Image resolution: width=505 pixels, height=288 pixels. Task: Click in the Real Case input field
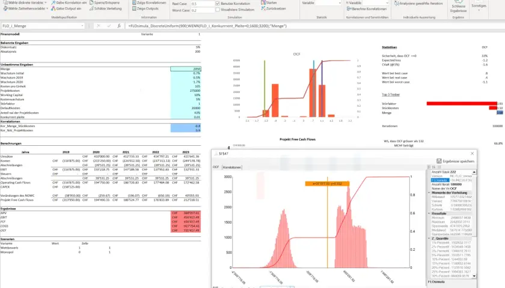pos(203,4)
